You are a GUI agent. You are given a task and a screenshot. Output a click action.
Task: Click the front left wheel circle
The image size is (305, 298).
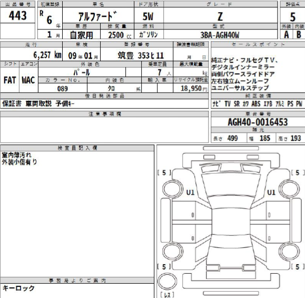pyautogui.click(x=172, y=189)
